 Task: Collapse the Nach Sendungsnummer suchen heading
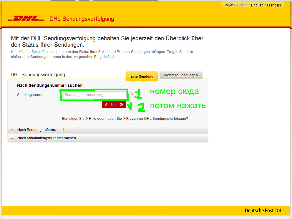[x=50, y=85]
